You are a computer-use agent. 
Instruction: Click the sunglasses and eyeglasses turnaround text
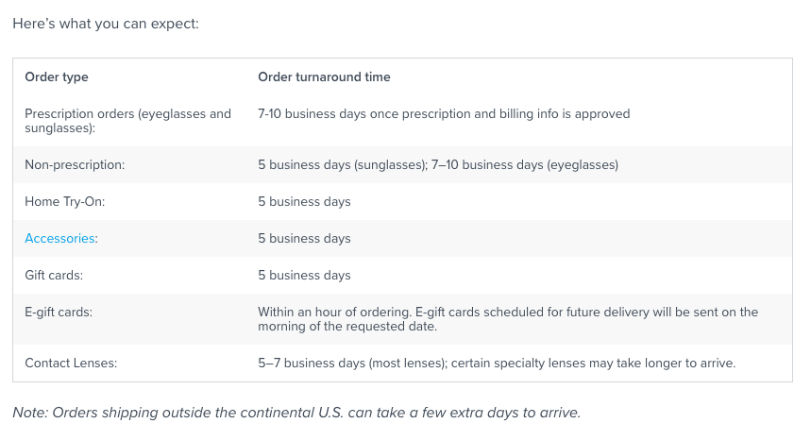click(438, 165)
